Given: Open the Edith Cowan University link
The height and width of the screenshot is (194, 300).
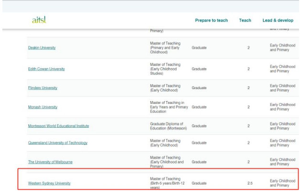Looking at the screenshot, I should pyautogui.click(x=46, y=69).
